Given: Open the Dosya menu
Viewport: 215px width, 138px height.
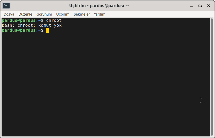Looking at the screenshot, I should [9, 14].
